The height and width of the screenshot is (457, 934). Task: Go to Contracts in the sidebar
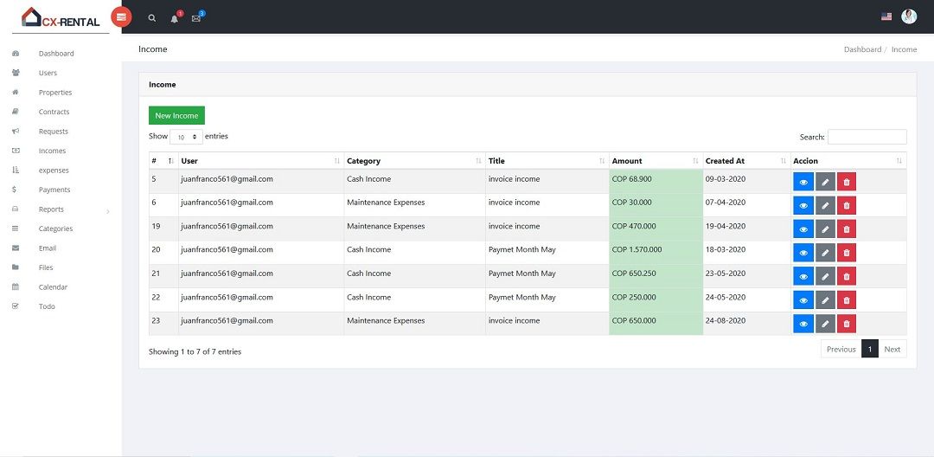click(54, 112)
